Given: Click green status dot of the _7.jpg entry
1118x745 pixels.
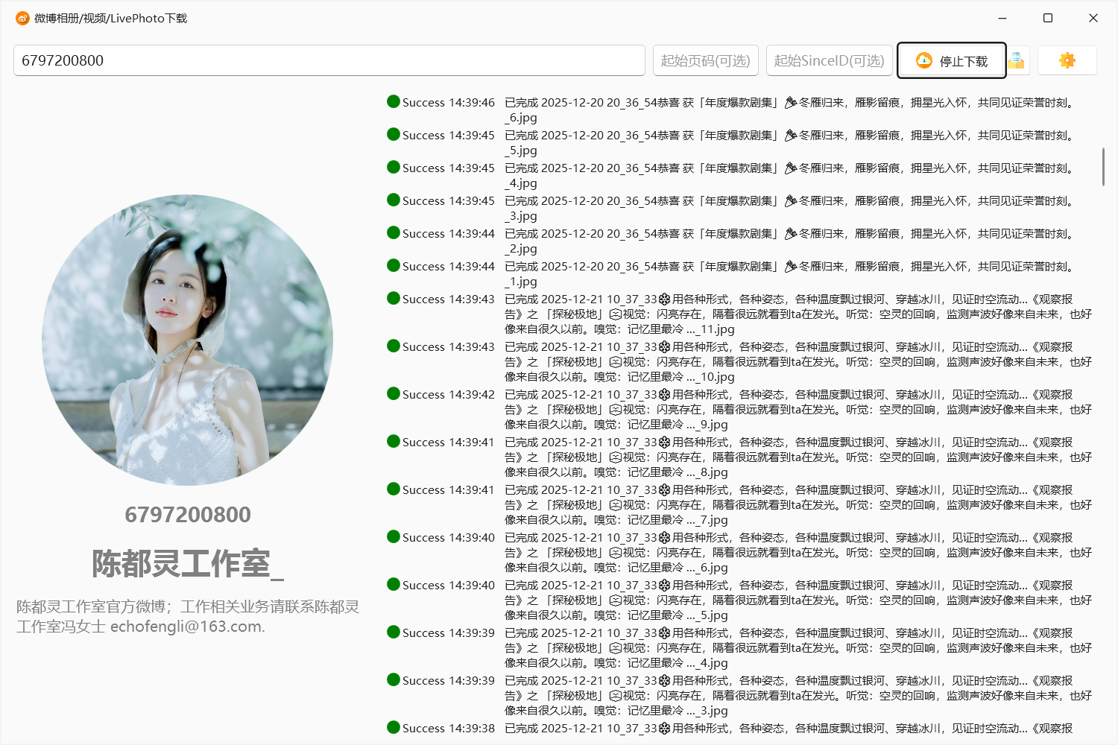Looking at the screenshot, I should click(x=394, y=489).
